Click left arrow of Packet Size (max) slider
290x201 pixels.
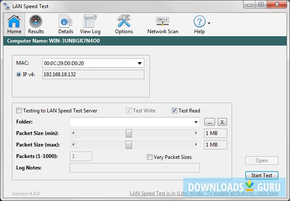coord(73,145)
